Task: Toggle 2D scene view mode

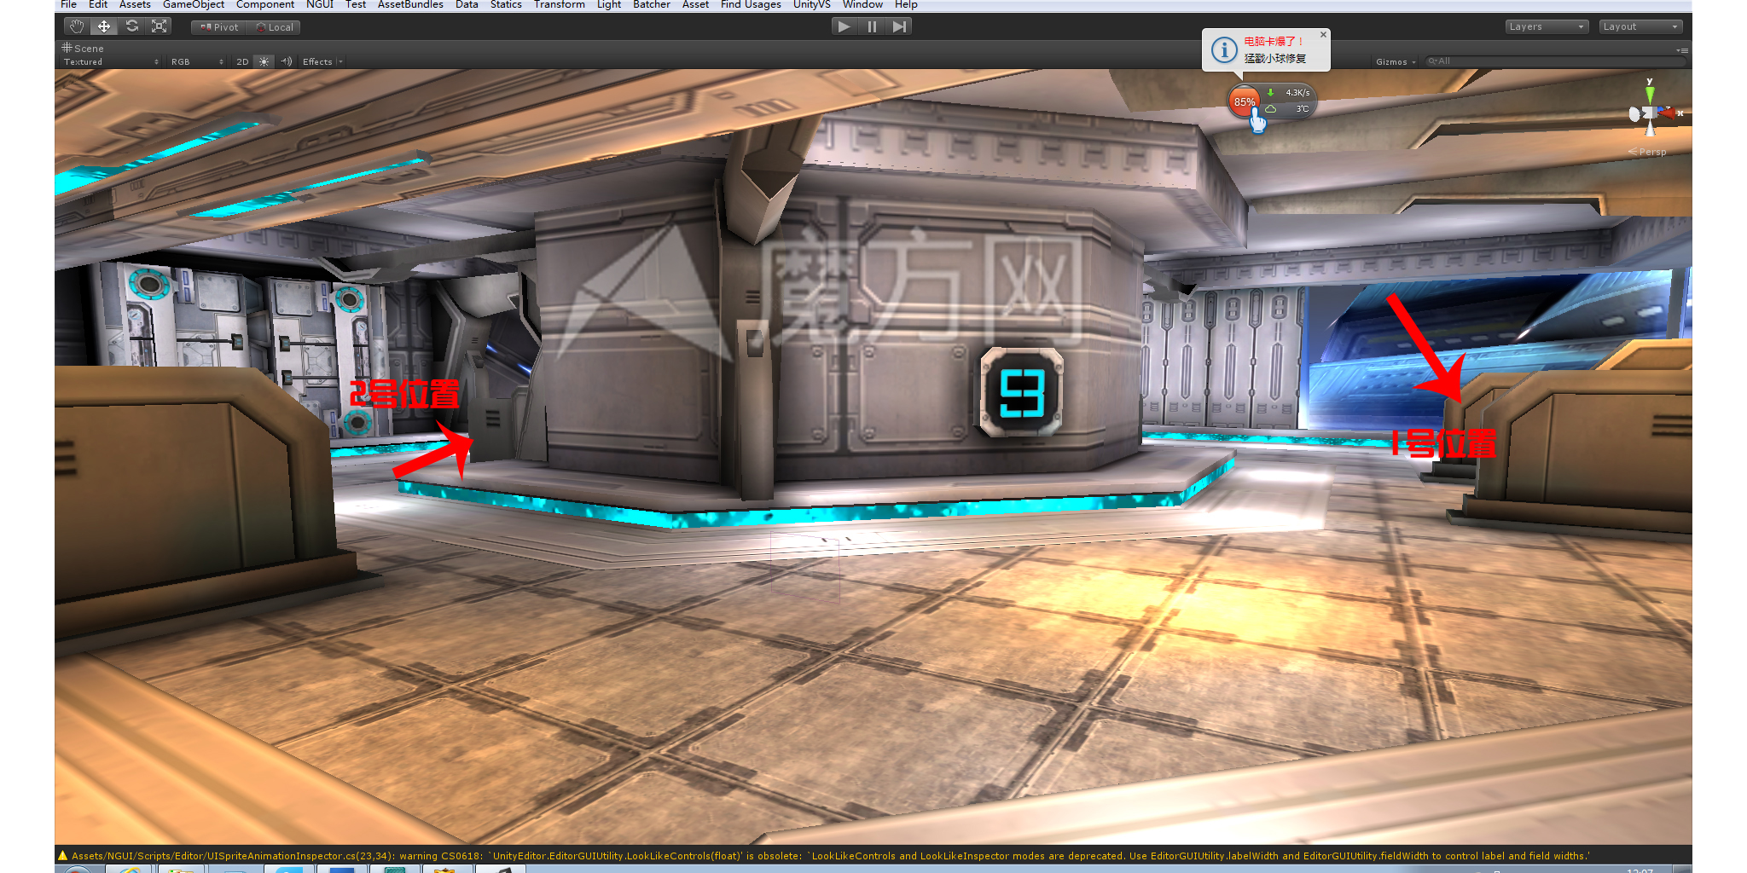Action: click(242, 62)
